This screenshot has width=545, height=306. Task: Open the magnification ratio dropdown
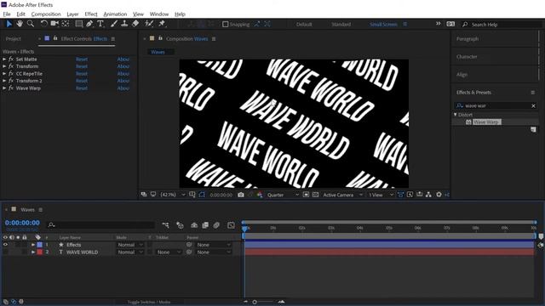click(x=172, y=195)
